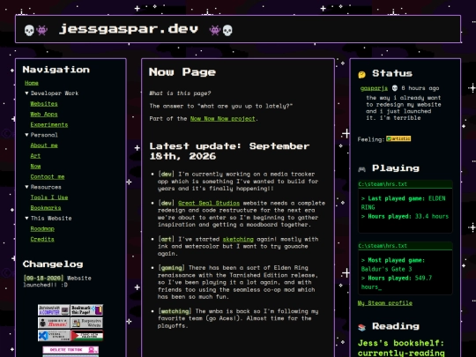Click the jessgaspar.dev site title

pos(129,29)
